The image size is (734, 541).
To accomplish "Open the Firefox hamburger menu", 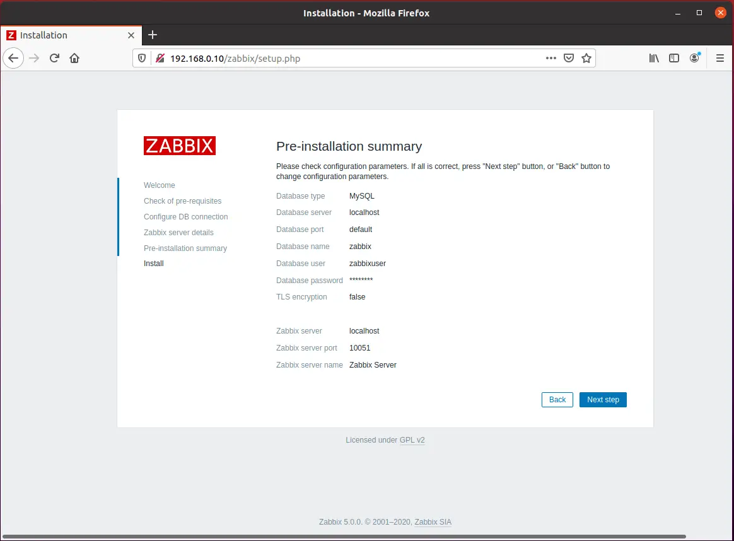I will click(720, 58).
